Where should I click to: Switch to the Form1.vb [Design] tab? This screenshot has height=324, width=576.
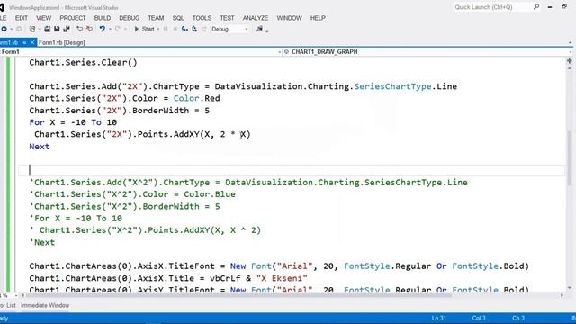[x=62, y=42]
